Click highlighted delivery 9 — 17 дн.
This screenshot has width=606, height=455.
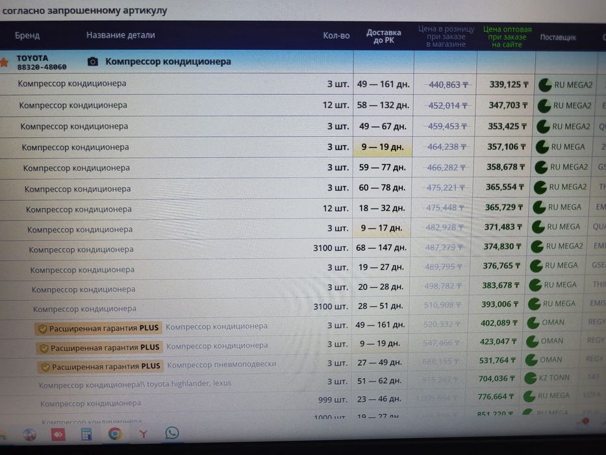pyautogui.click(x=381, y=228)
